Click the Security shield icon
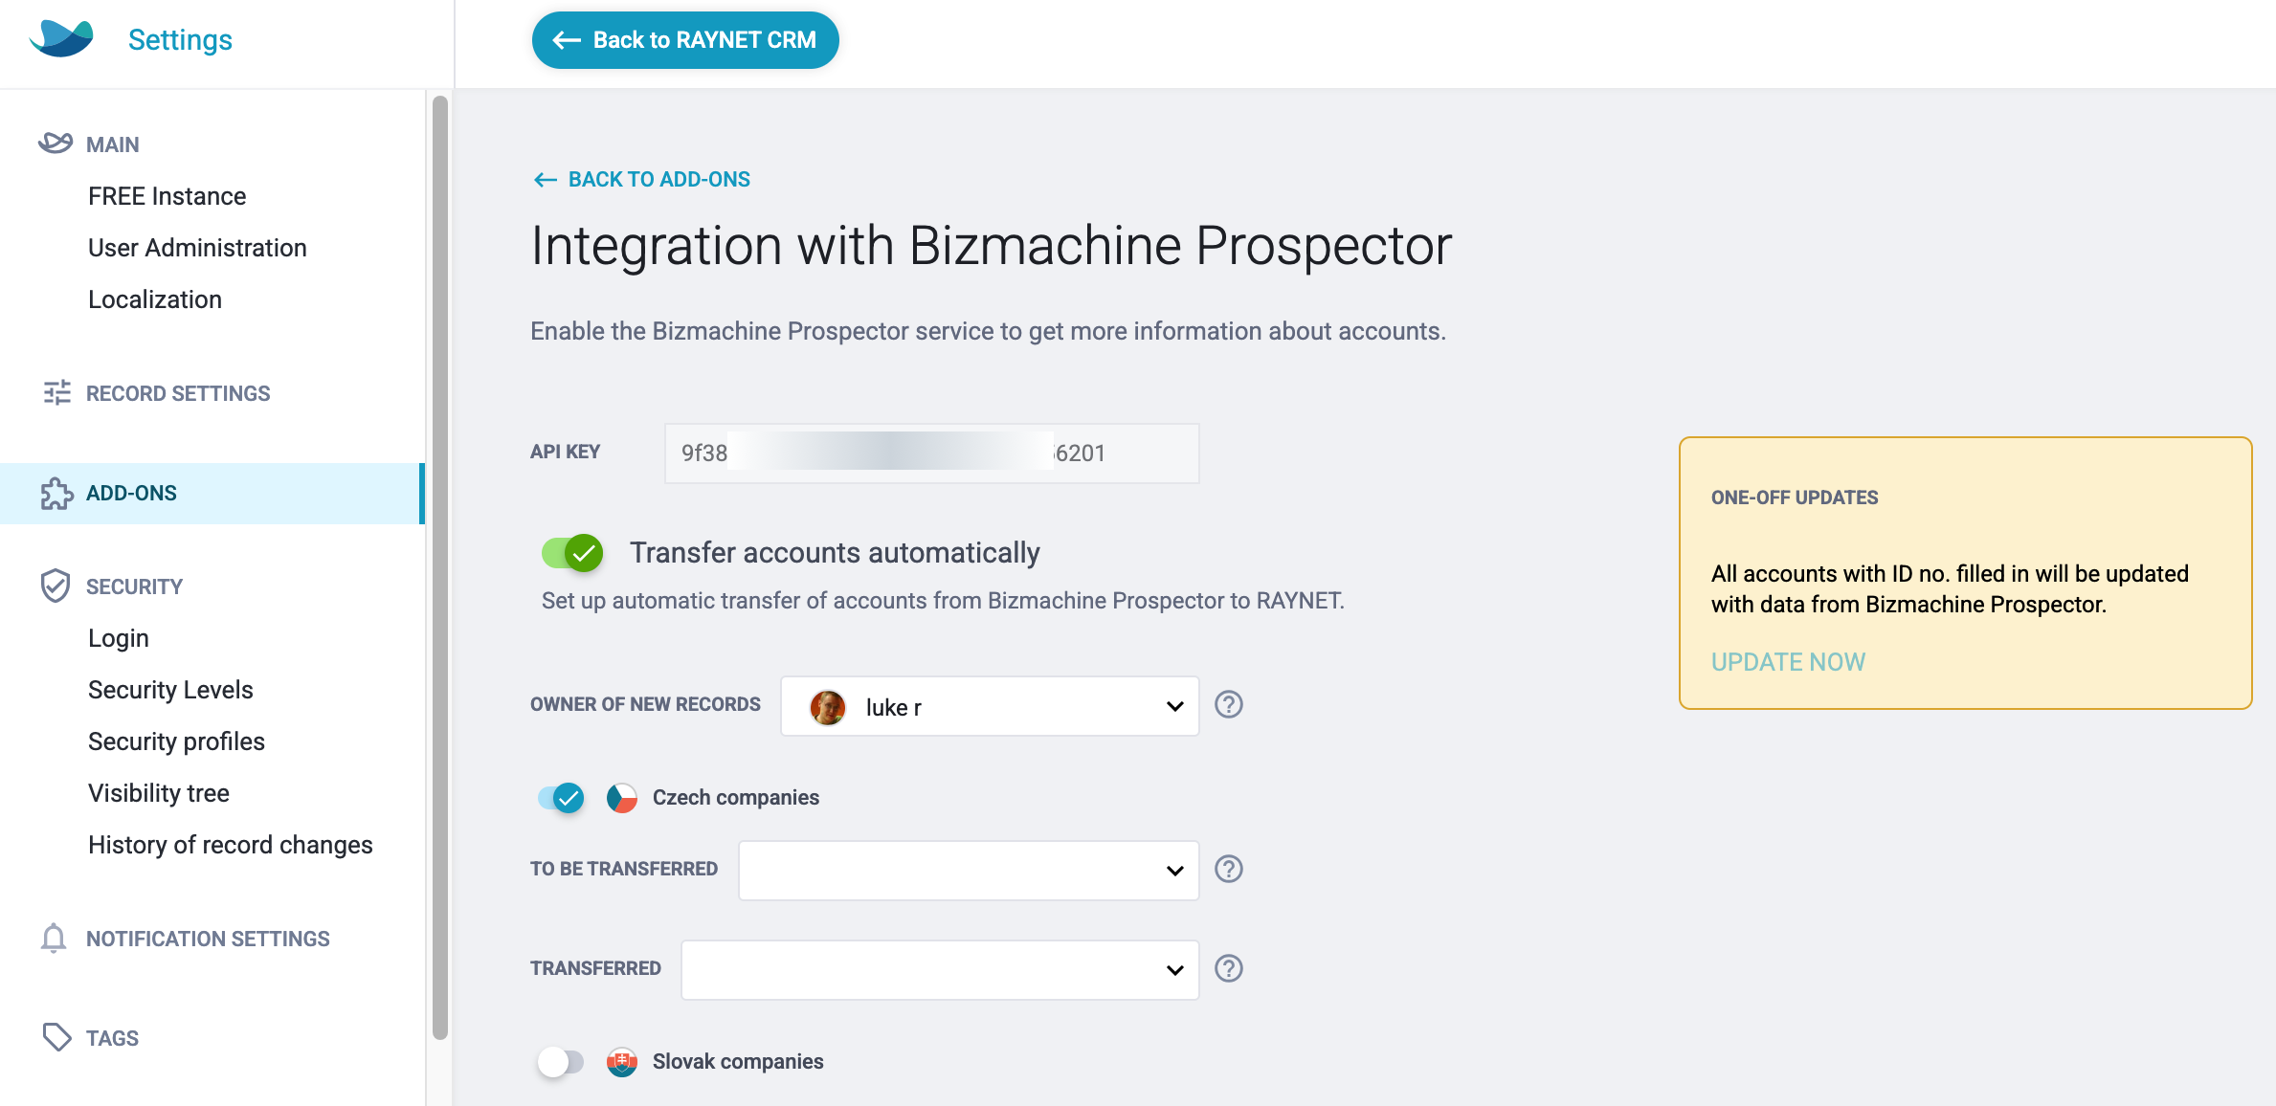The height and width of the screenshot is (1106, 2276). pyautogui.click(x=56, y=586)
